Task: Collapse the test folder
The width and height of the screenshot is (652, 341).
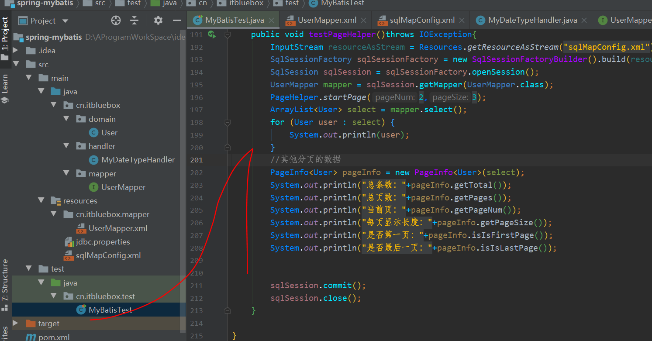Action: (29, 269)
